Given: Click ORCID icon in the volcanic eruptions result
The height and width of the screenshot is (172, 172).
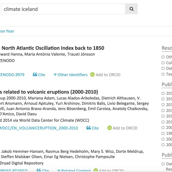Looking at the screenshot, I should tap(109, 128).
